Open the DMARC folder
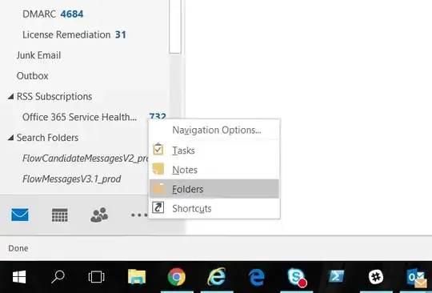This screenshot has height=293, width=432. click(x=39, y=14)
